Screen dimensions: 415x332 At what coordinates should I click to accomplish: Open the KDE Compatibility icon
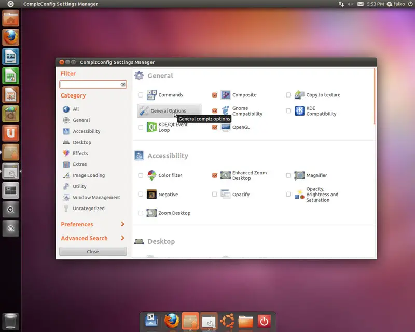tap(300, 110)
